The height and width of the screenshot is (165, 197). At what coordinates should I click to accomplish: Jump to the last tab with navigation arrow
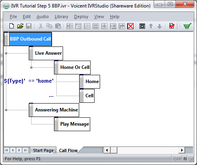coord(26,150)
